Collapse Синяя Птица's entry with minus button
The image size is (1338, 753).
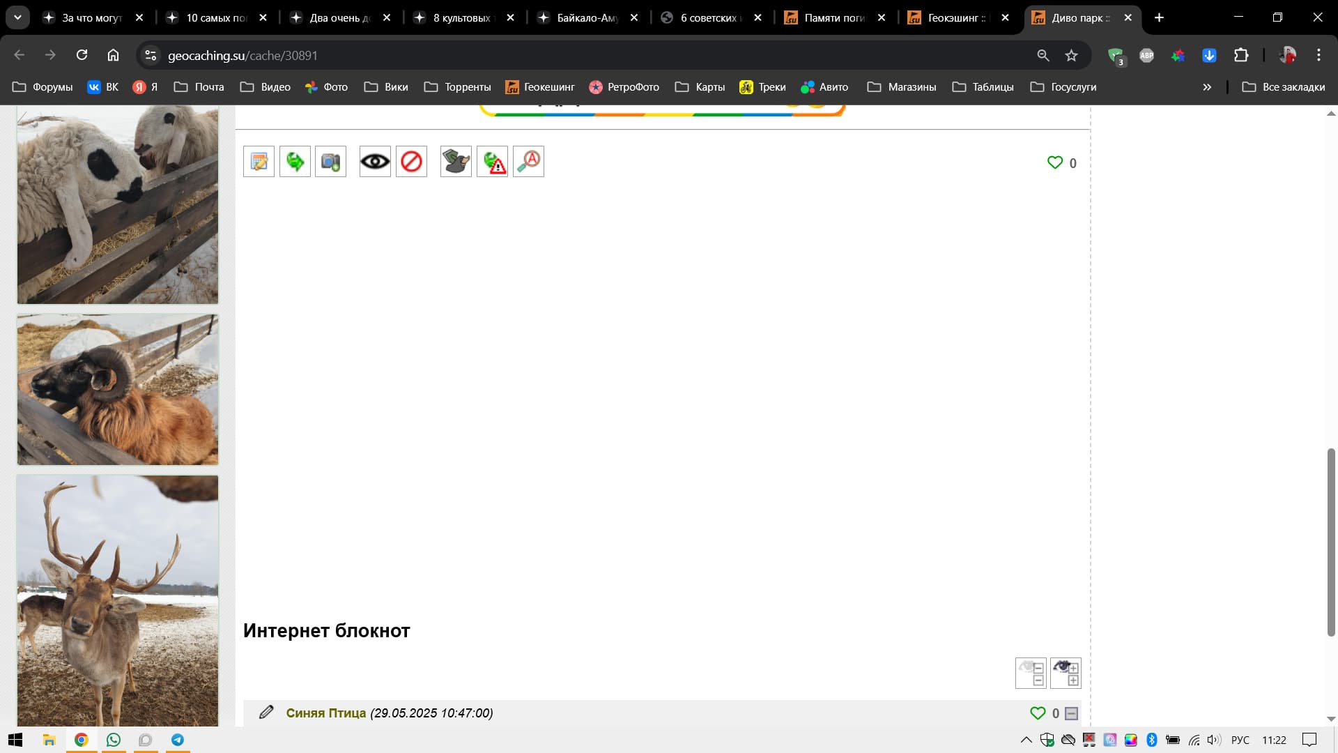point(1072,713)
